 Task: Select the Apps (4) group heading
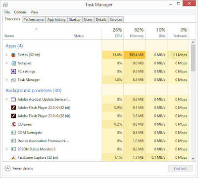coord(14,46)
